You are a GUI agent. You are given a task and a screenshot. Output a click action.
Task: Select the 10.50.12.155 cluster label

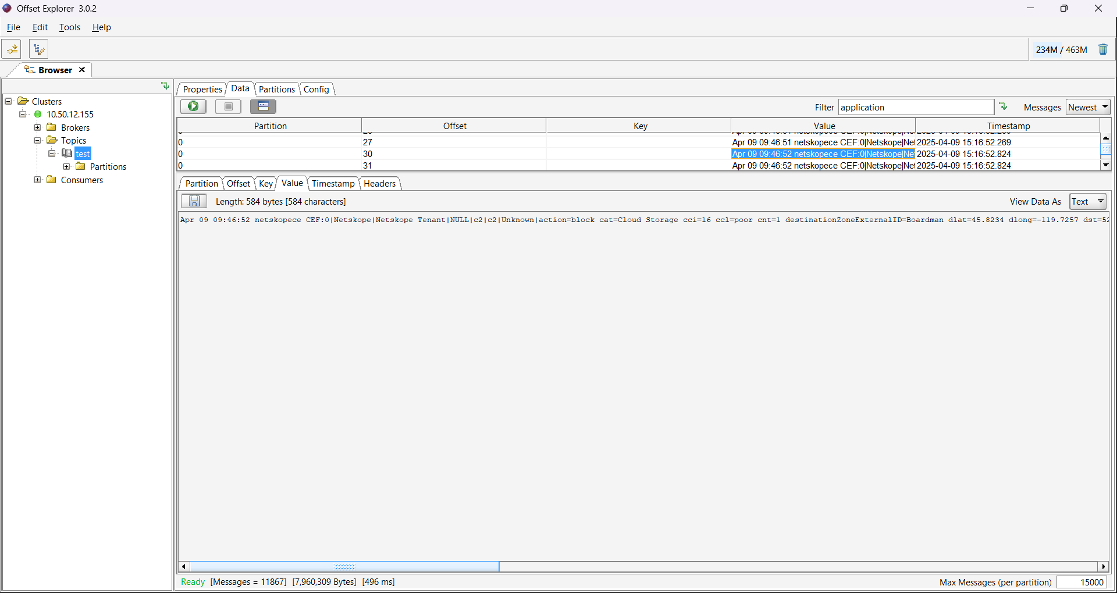coord(70,114)
